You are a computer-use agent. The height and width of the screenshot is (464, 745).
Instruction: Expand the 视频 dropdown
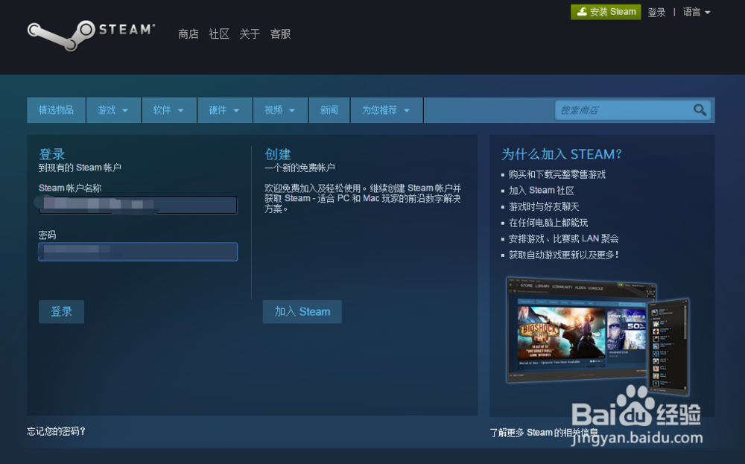(x=280, y=110)
